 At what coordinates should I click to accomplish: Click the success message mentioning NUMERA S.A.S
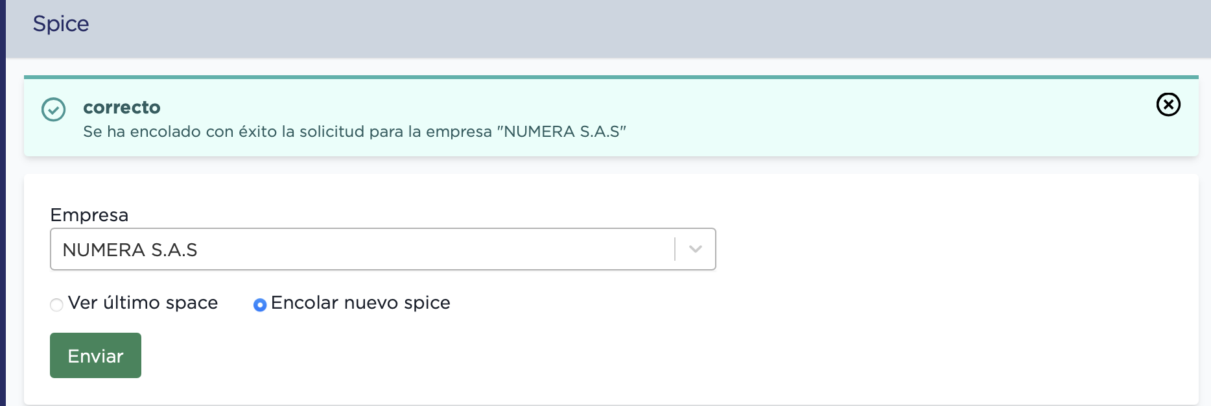tap(355, 132)
